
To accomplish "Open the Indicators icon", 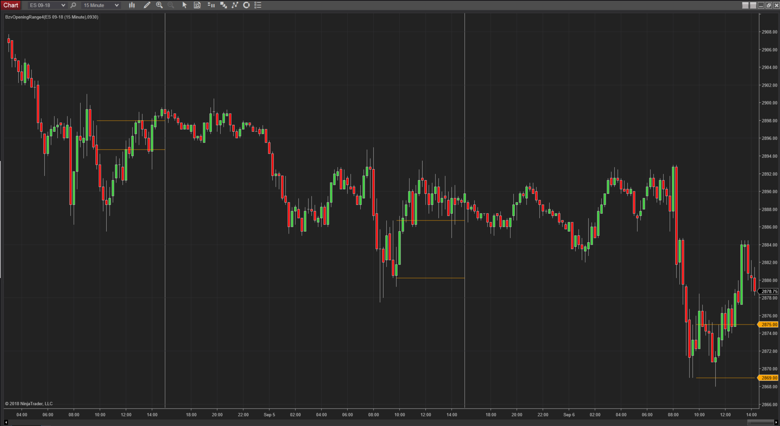I will [x=235, y=5].
